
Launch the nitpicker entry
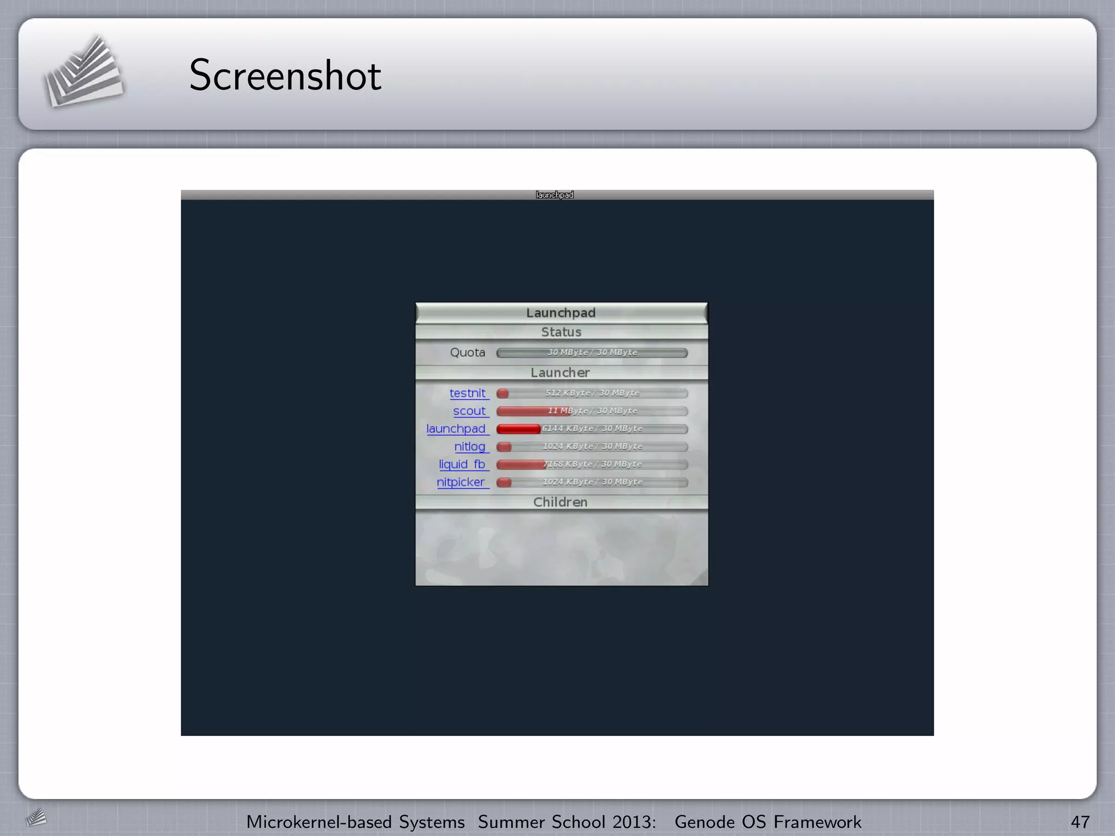pos(461,482)
